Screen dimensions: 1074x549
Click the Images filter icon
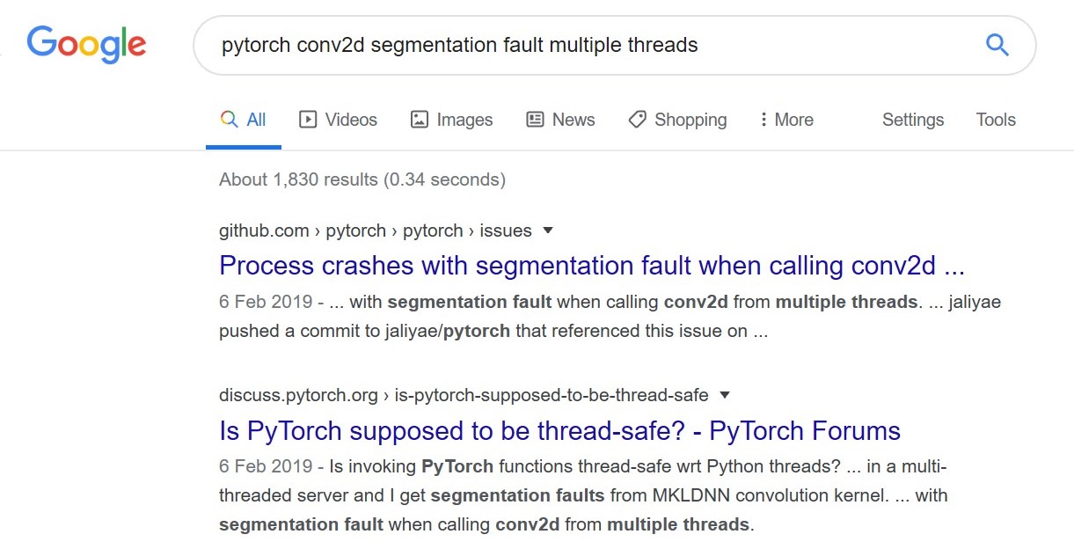click(420, 119)
